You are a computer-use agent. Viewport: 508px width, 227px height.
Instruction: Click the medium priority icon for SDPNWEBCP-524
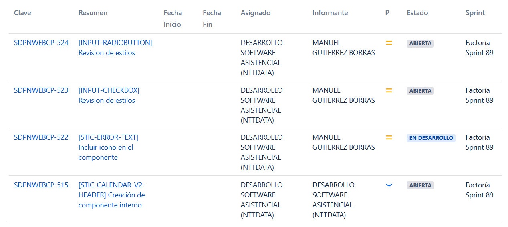click(389, 43)
